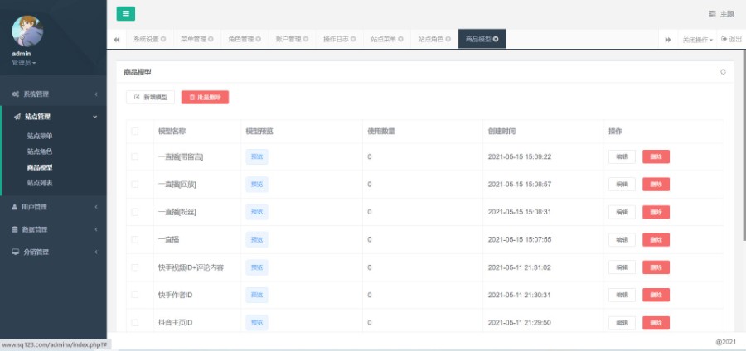Switch to the 角色管理 tab
The image size is (746, 351).
[244, 39]
